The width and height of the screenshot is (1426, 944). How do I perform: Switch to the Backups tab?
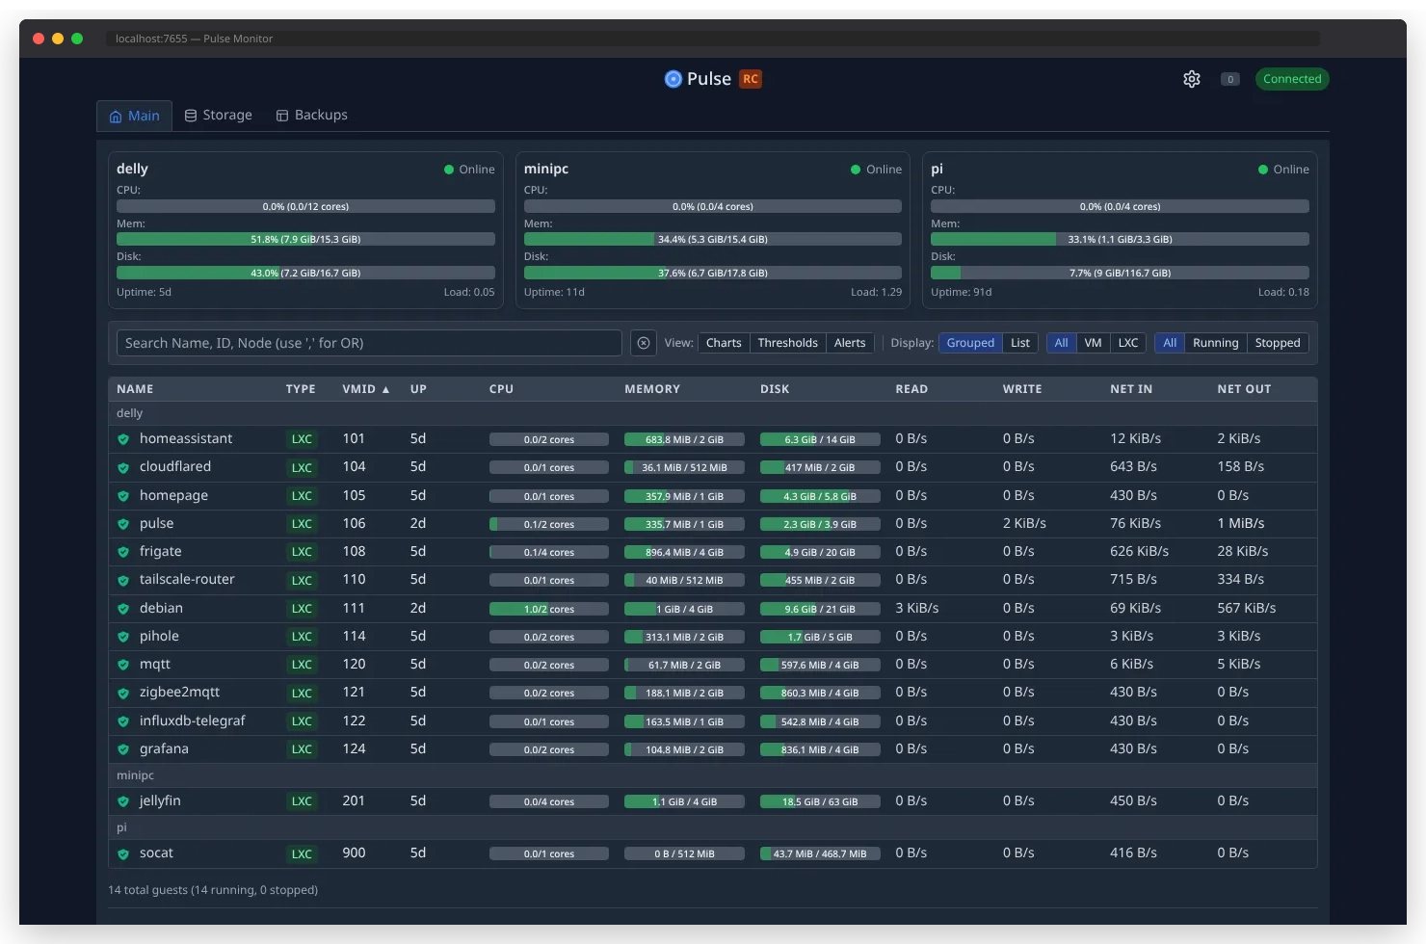(x=311, y=116)
